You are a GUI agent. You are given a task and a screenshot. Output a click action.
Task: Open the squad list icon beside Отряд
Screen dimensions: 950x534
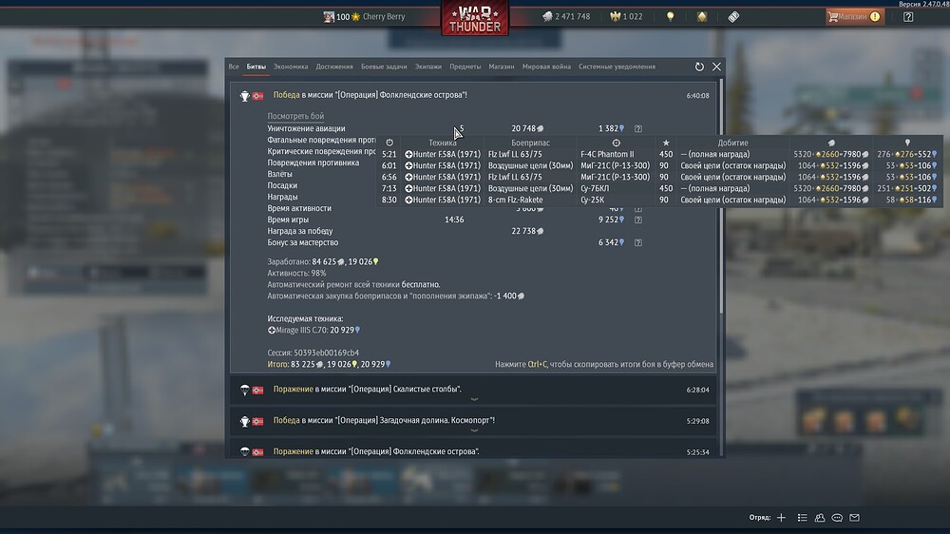[x=802, y=518]
